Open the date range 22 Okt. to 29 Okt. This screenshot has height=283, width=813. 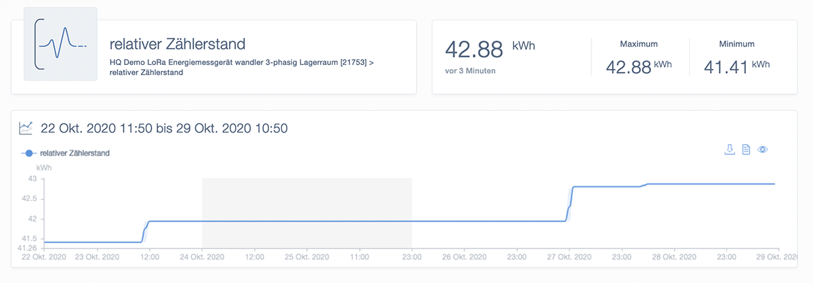click(x=166, y=127)
